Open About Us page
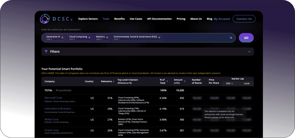This screenshot has height=138, width=295. pos(196,19)
